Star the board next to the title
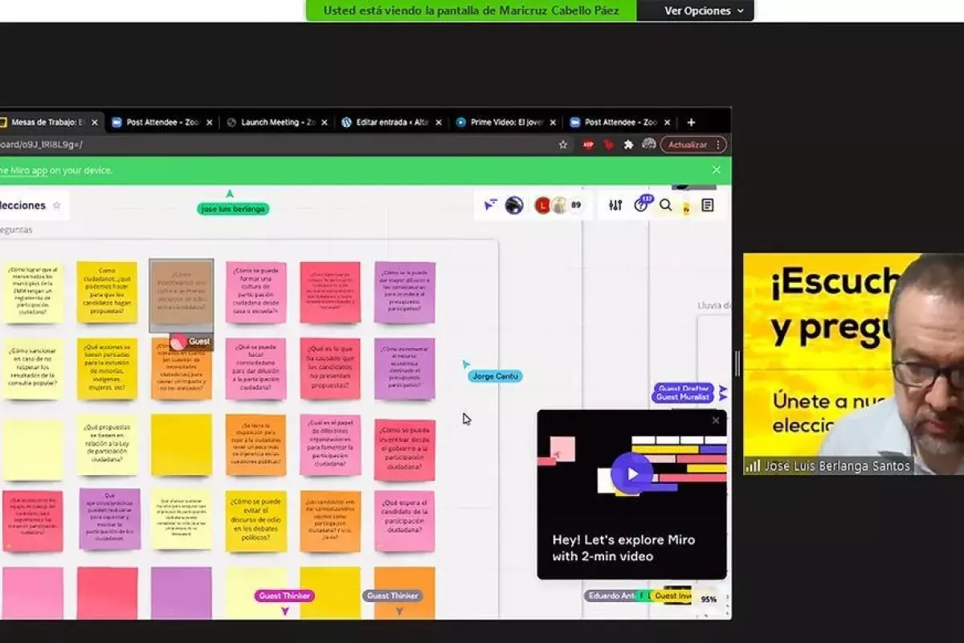 [57, 206]
